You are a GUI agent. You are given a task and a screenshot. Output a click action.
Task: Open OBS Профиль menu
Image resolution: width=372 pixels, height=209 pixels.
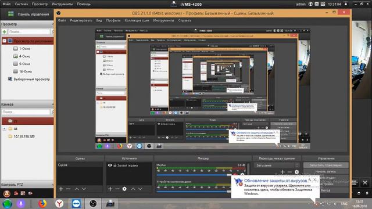113,20
